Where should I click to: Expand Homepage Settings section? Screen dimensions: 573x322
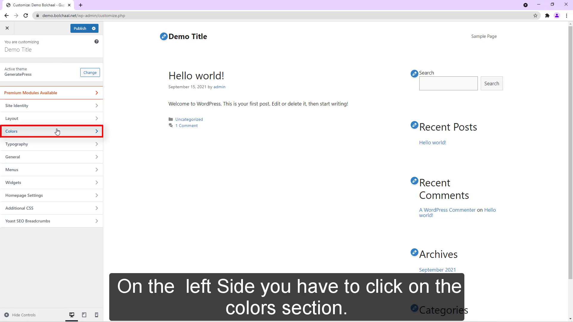51,195
